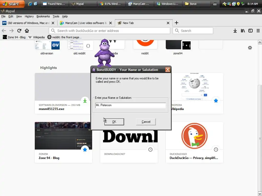The width and height of the screenshot is (262, 196).
Task: Open the View menu
Action: 19,16
